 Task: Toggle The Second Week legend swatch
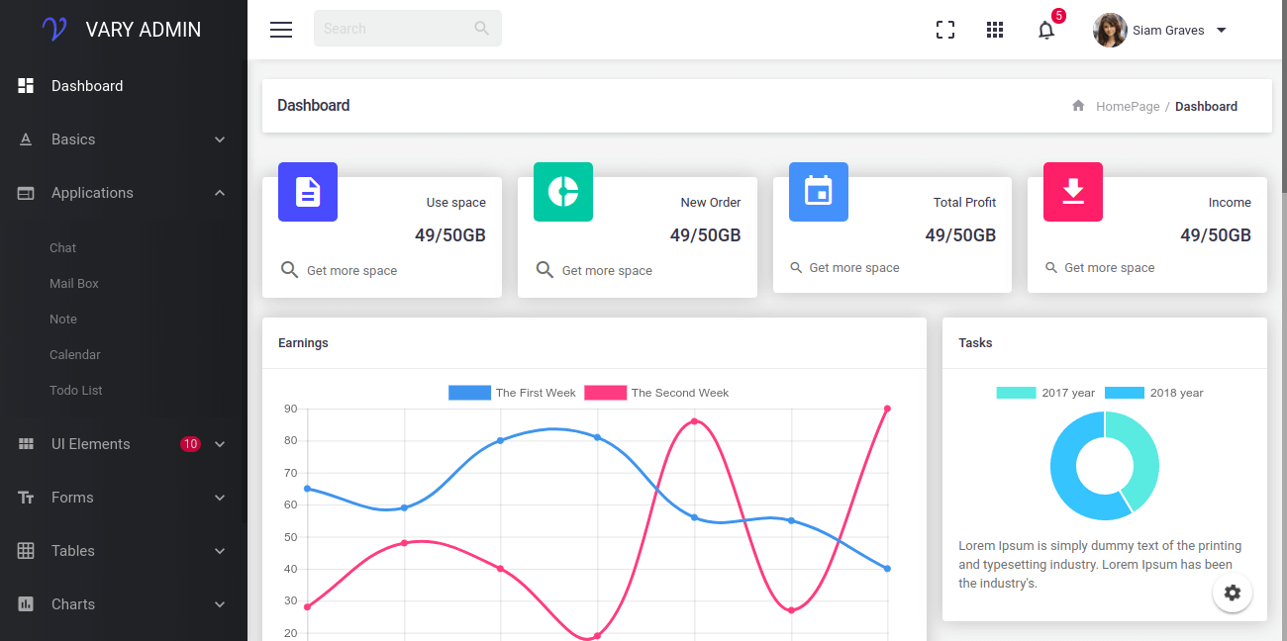tap(605, 393)
